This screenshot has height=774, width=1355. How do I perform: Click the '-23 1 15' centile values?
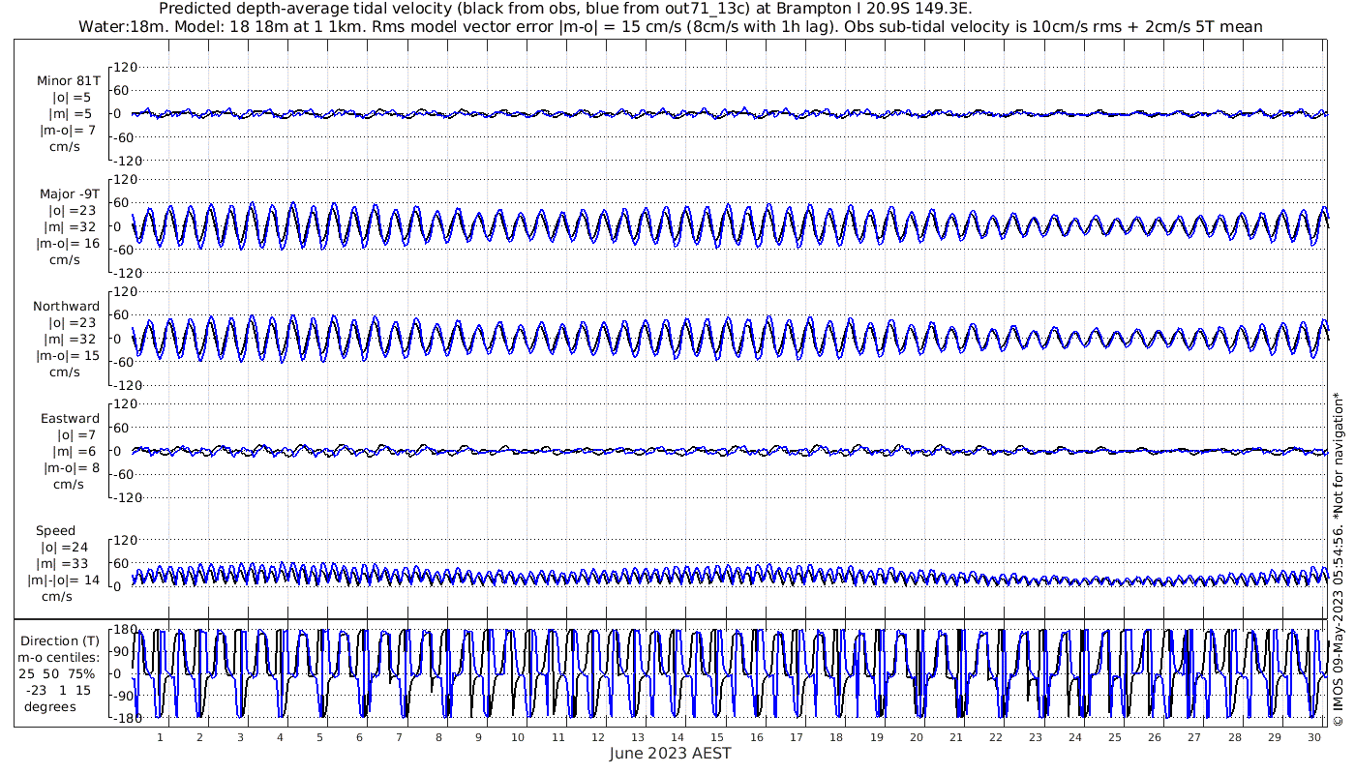tap(58, 690)
